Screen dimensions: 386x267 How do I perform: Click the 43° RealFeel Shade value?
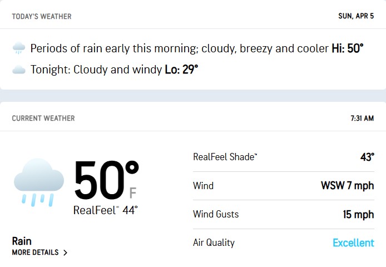point(367,157)
